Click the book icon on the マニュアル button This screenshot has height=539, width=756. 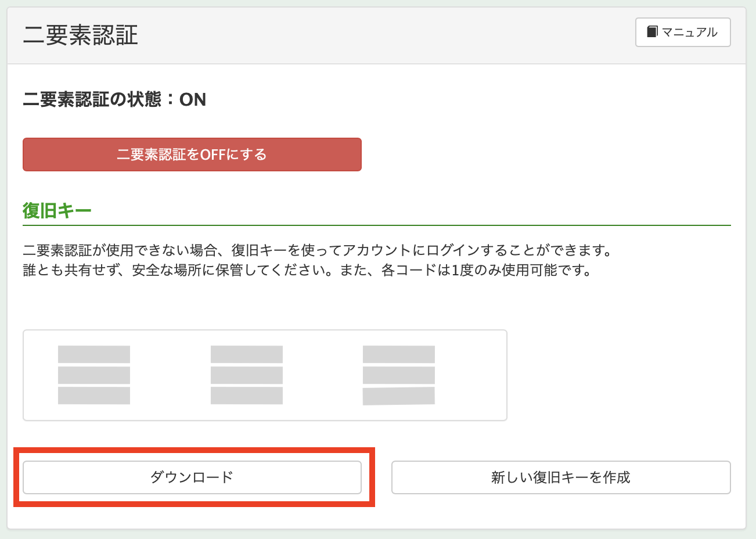(x=653, y=32)
